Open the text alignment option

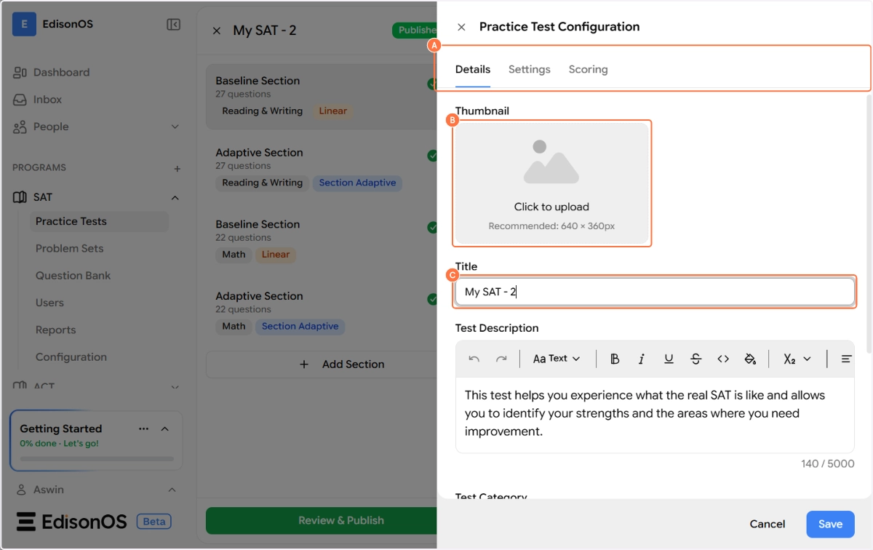pyautogui.click(x=846, y=359)
